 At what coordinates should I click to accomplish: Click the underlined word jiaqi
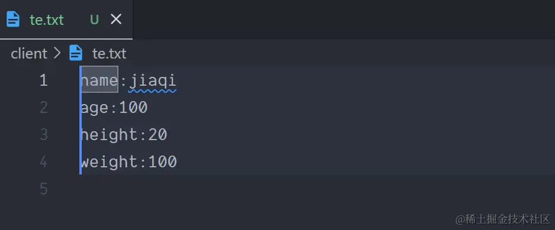tap(152, 81)
